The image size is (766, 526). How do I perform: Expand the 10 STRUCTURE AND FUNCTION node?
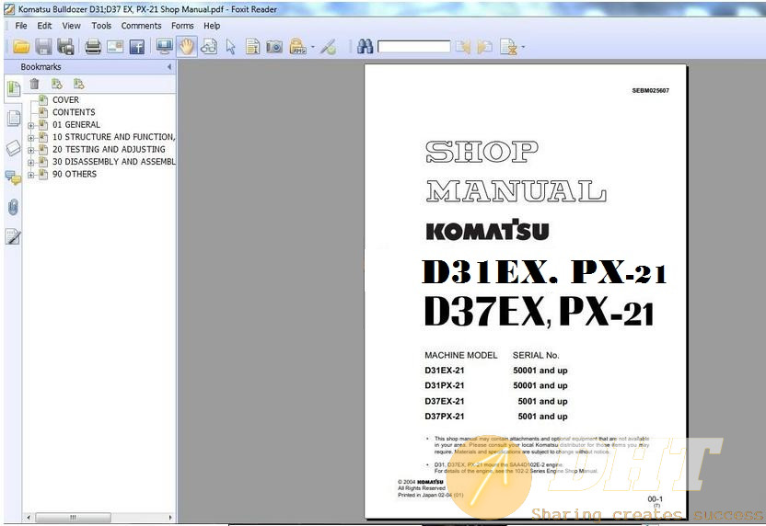coord(31,138)
